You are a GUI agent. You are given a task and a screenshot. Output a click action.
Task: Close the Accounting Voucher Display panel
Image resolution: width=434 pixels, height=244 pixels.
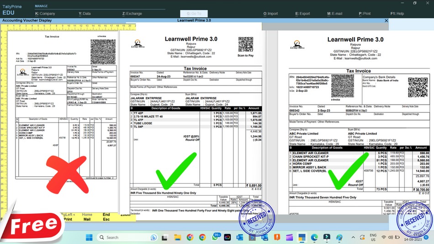point(386,21)
